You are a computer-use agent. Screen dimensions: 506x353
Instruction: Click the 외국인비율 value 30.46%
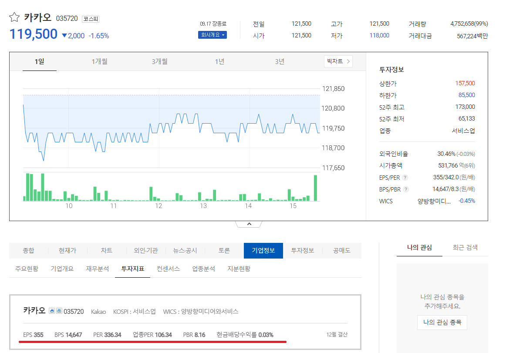pyautogui.click(x=446, y=154)
